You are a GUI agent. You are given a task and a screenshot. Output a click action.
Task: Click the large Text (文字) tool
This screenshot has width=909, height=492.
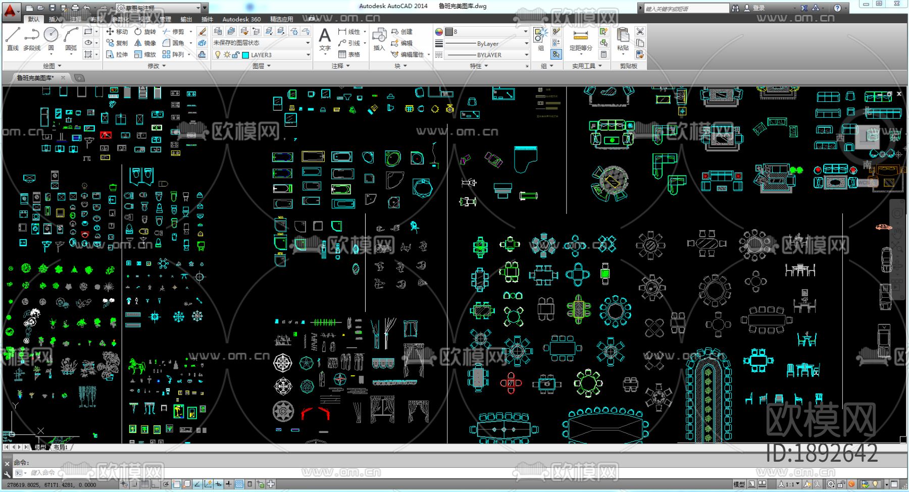tap(325, 38)
